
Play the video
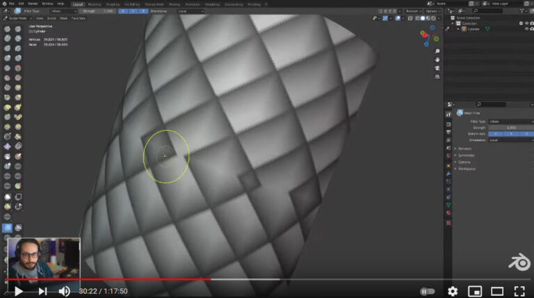click(x=19, y=291)
